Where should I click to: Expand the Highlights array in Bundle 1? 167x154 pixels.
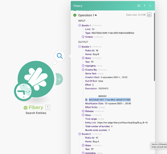83,66
